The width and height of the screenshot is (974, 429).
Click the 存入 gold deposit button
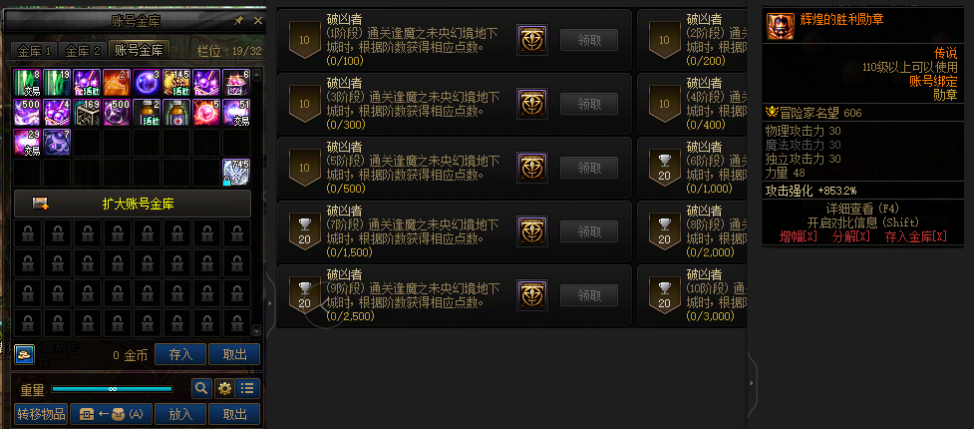pyautogui.click(x=180, y=355)
